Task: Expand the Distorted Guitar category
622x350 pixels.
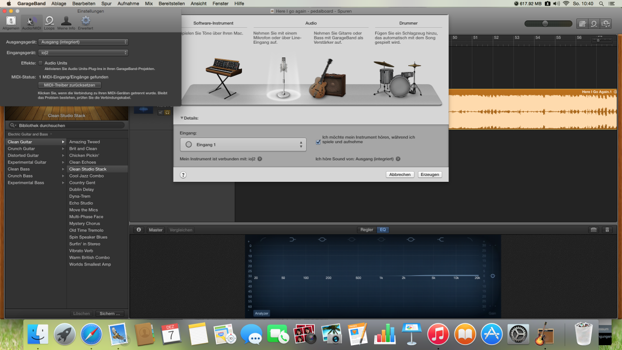Action: pos(63,156)
